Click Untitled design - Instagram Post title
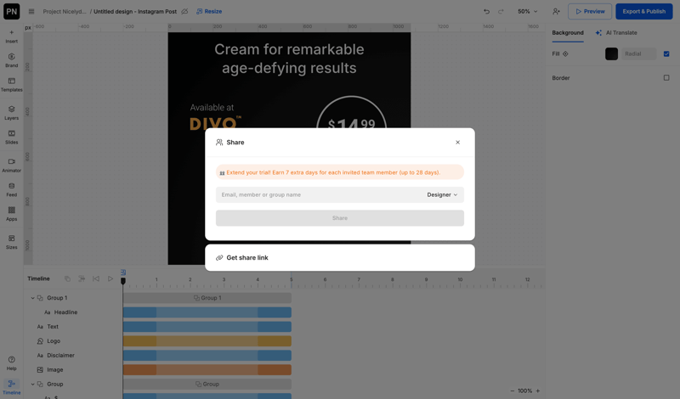The width and height of the screenshot is (680, 399). coord(135,11)
